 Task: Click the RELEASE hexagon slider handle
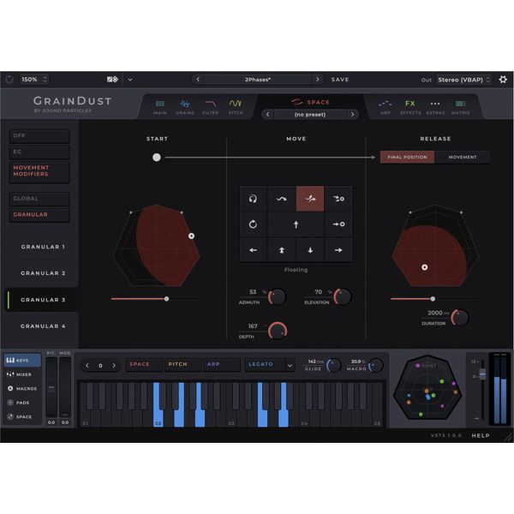coord(433,299)
